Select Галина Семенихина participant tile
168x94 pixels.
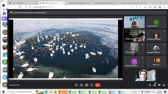point(134,22)
